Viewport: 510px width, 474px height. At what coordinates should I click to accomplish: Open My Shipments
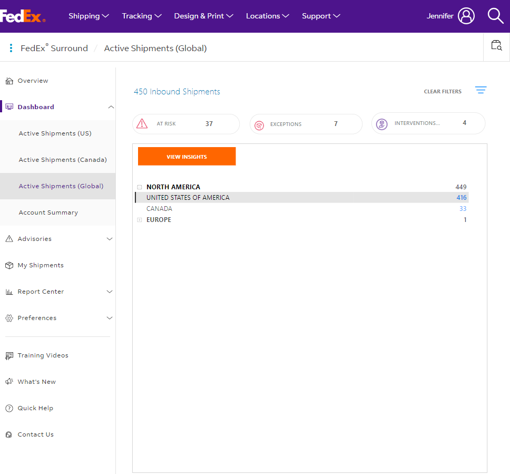click(x=41, y=265)
